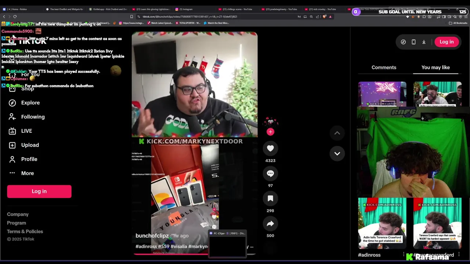Open the KICK.COM/CUFFEM suggested video thumbnail
470x264 pixels.
pyautogui.click(x=382, y=94)
